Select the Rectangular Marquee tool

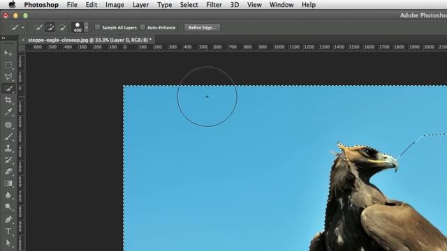coord(8,65)
